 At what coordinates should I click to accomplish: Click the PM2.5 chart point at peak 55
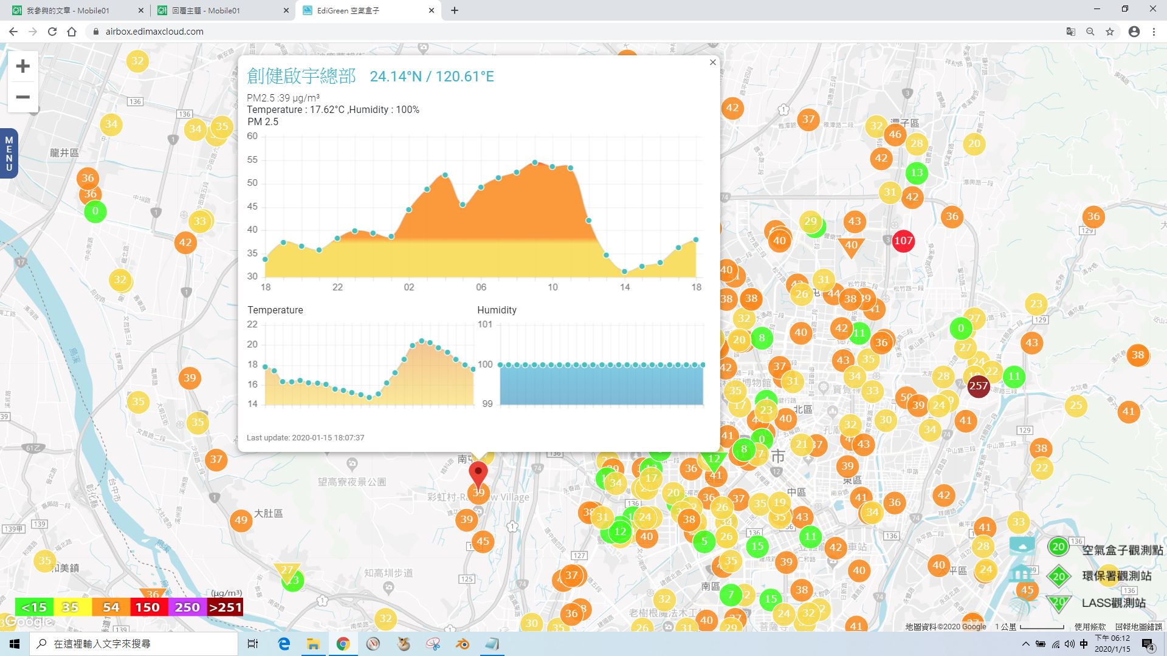[x=534, y=163]
